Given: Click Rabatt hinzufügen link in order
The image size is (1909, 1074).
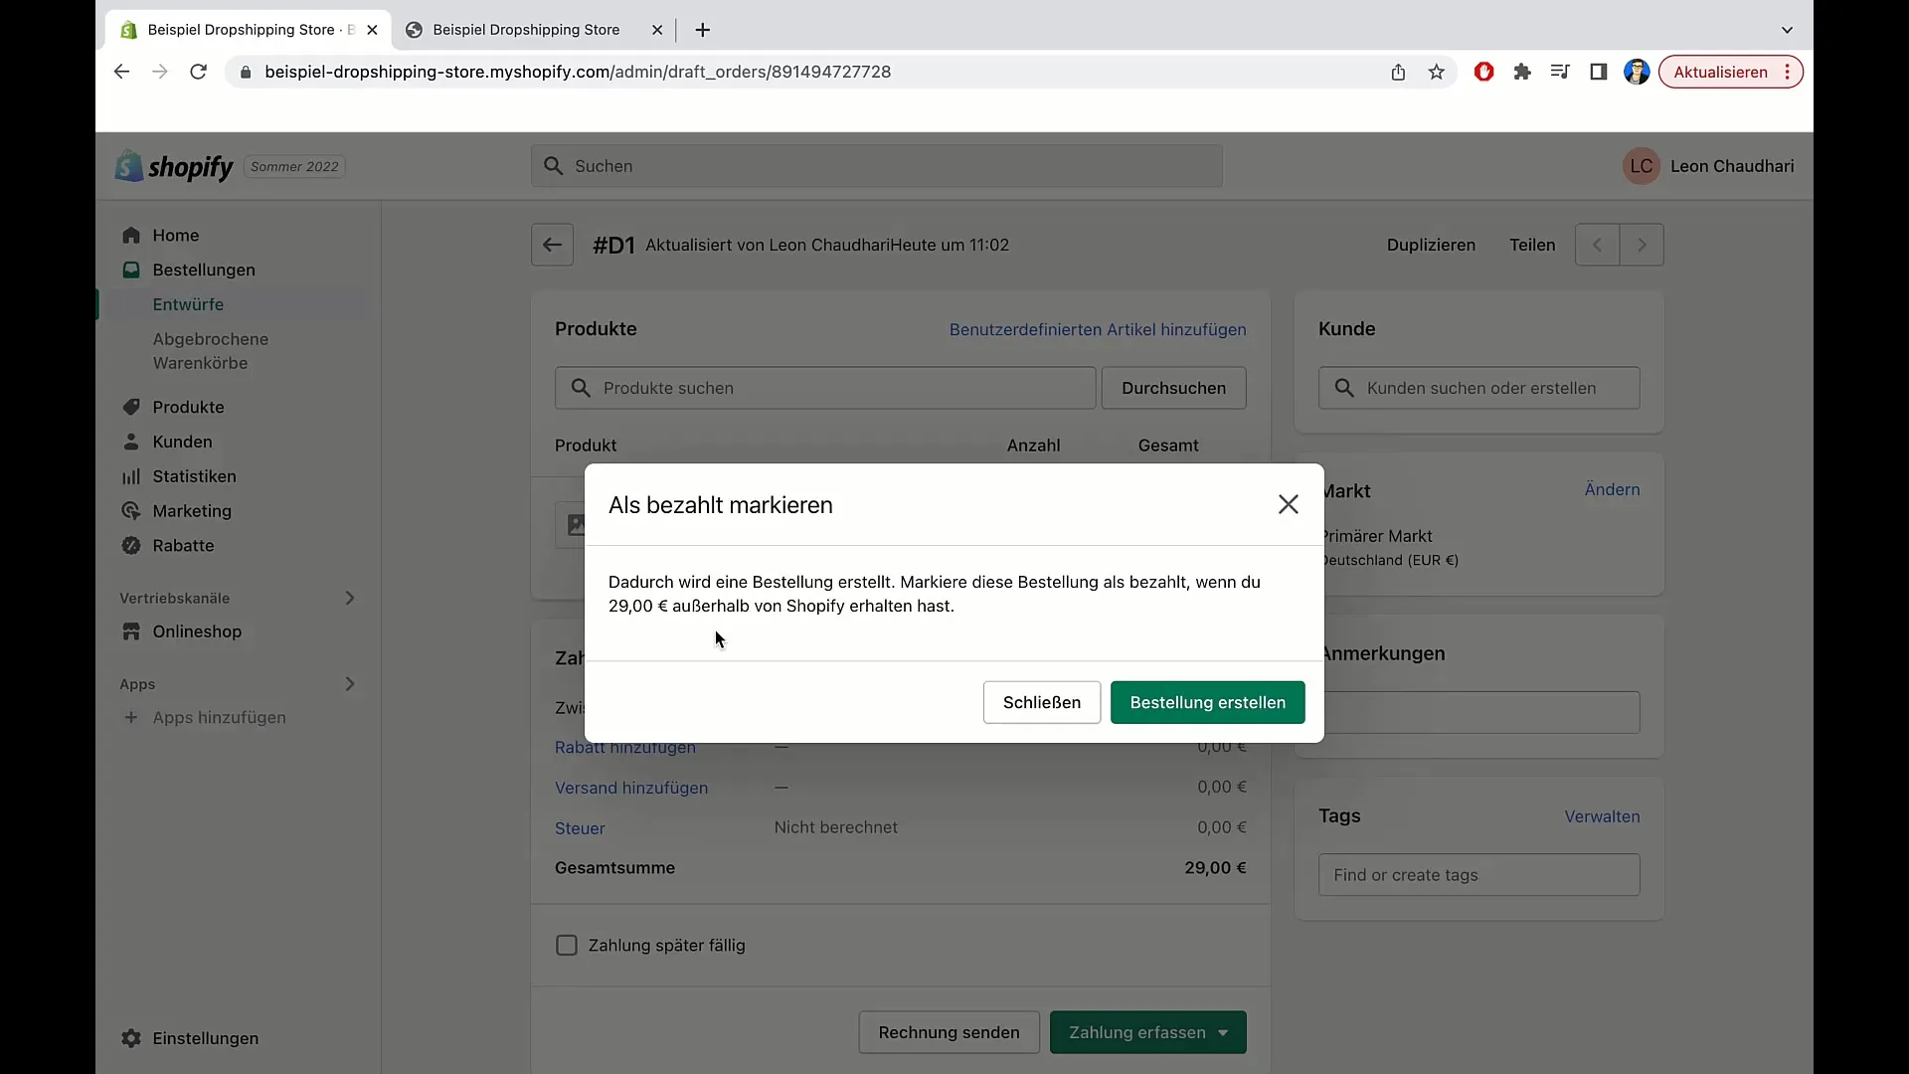Looking at the screenshot, I should [x=625, y=748].
